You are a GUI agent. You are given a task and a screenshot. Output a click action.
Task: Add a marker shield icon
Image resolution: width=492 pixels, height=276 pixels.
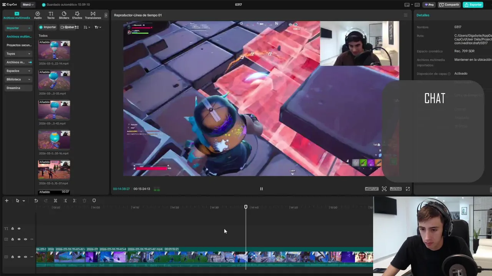point(94,200)
